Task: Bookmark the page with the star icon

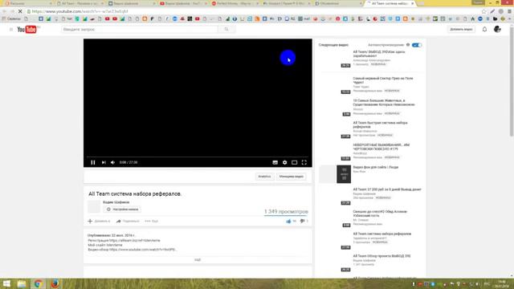Action: pos(483,11)
